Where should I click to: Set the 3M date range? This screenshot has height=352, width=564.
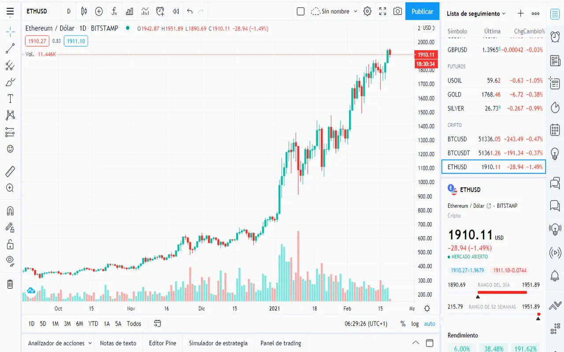tap(67, 324)
